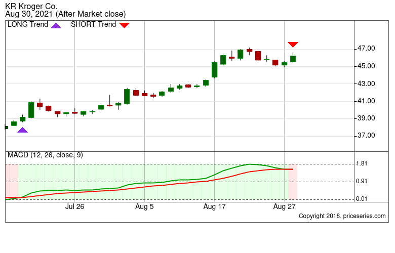The width and height of the screenshot is (395, 253).
Task: Click the 43.00 price axis label
Action: (x=366, y=83)
